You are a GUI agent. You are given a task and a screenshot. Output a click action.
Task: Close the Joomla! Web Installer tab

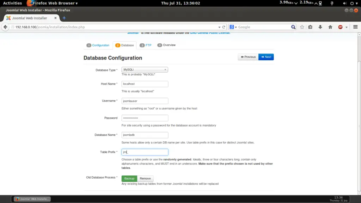(55, 18)
